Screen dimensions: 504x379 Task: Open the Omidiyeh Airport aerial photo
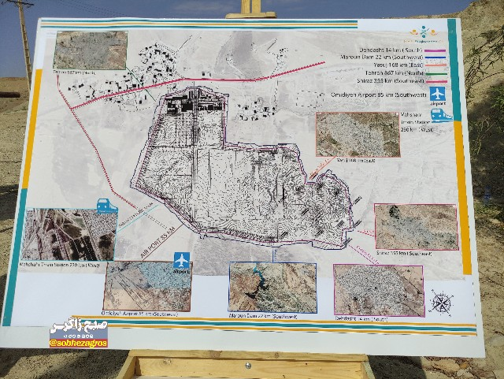[147, 286]
